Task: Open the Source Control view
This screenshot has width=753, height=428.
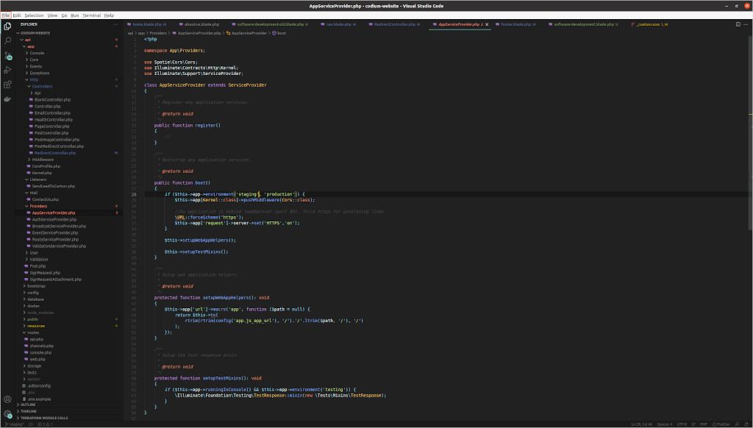Action: pyautogui.click(x=7, y=56)
